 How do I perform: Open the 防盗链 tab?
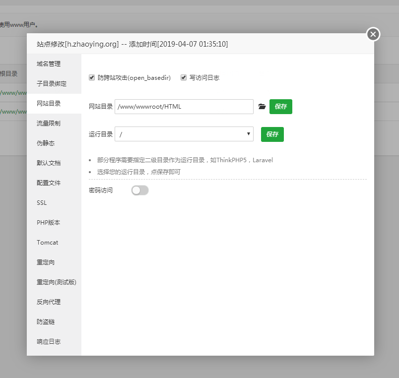[54, 322]
